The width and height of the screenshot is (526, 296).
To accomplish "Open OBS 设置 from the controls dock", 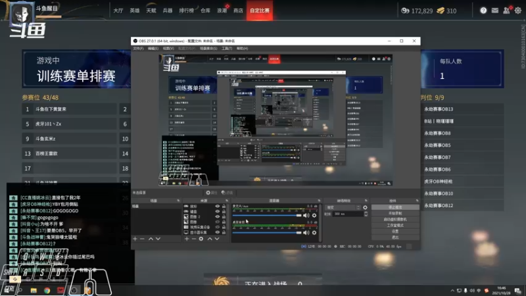I will tap(395, 232).
